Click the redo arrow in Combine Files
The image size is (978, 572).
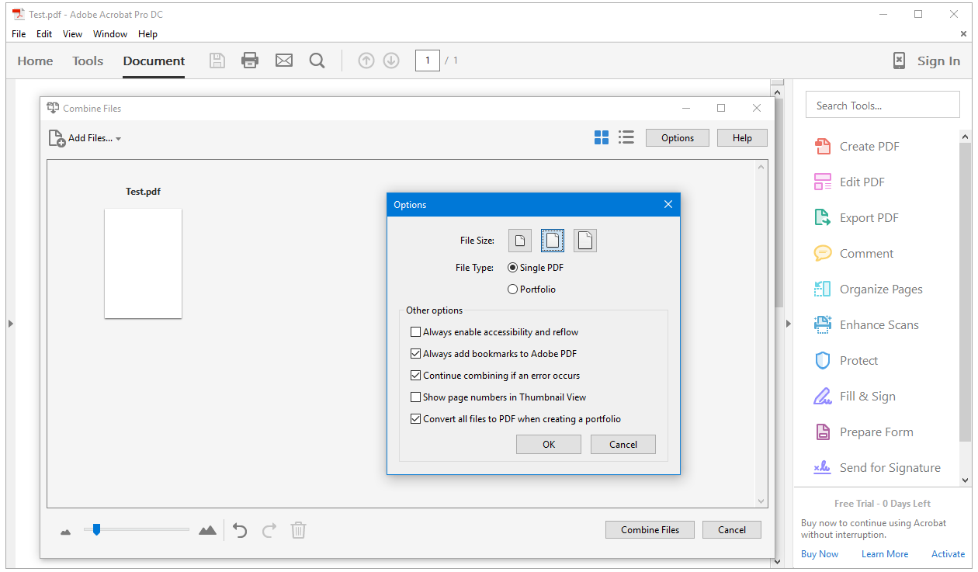(269, 530)
